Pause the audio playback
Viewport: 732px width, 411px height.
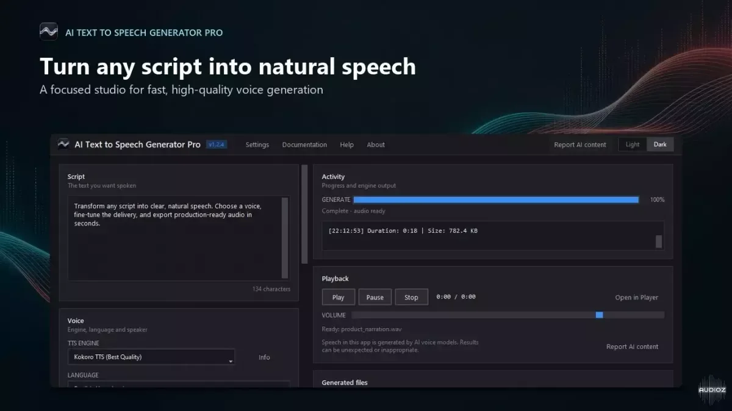[x=375, y=297]
